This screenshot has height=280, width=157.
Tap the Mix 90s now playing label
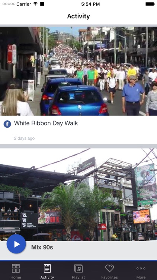tap(42, 247)
